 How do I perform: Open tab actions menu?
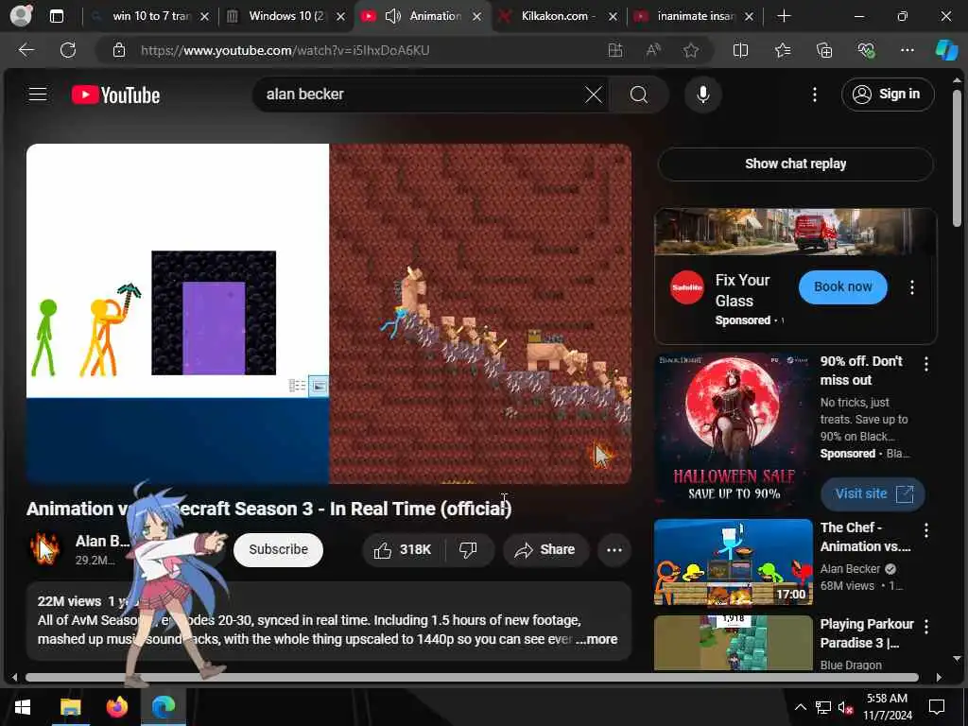pos(56,16)
